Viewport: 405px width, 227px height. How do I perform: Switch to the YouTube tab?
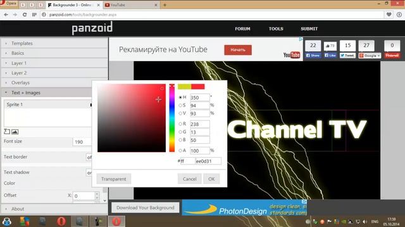point(131,5)
